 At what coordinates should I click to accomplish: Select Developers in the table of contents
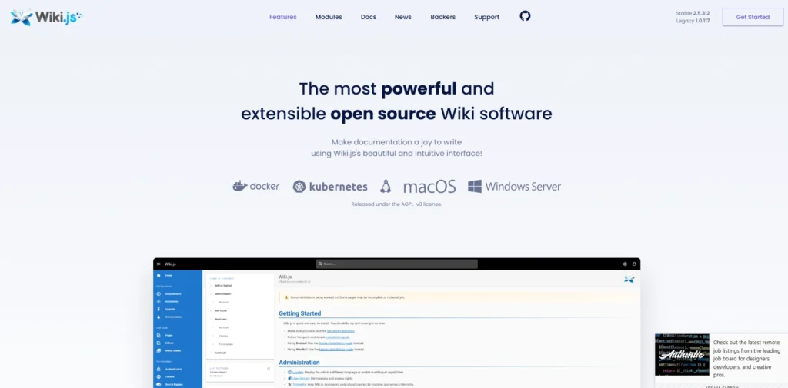[221, 319]
